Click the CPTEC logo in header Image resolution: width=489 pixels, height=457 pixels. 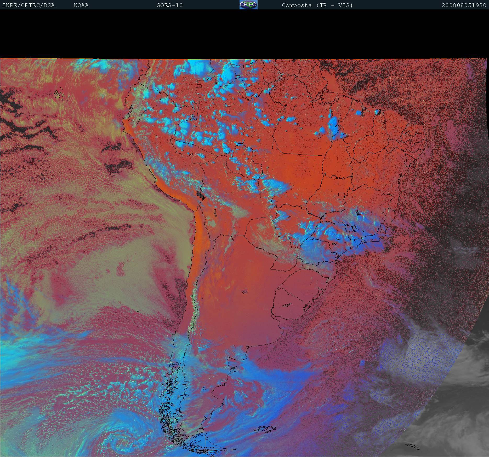tap(248, 5)
